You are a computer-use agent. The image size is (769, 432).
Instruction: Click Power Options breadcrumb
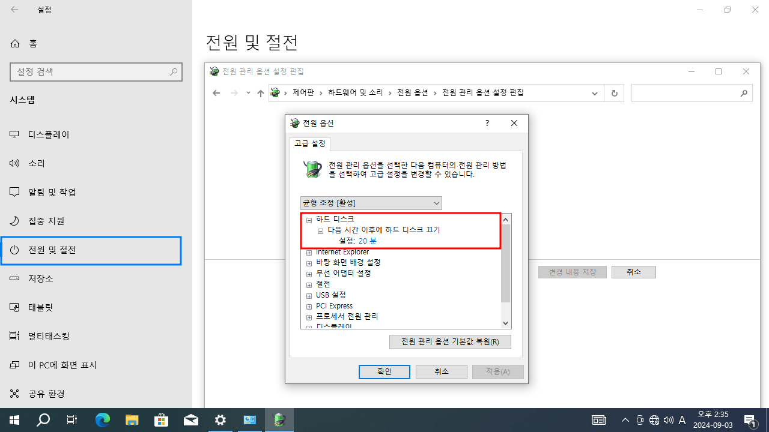413,93
